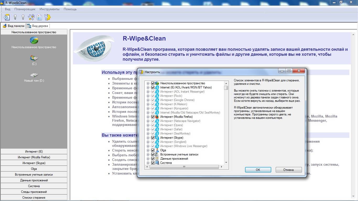Image resolution: width=358 pixels, height=201 pixels.
Task: Click the Неиспользованное пространство icon in dialog tree
Action: click(x=157, y=83)
